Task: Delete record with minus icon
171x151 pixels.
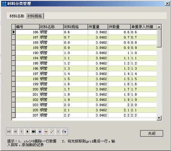Action: 46,132
